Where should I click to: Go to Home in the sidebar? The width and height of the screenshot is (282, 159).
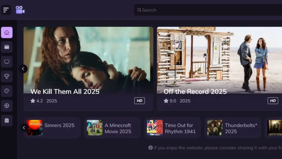point(7,32)
